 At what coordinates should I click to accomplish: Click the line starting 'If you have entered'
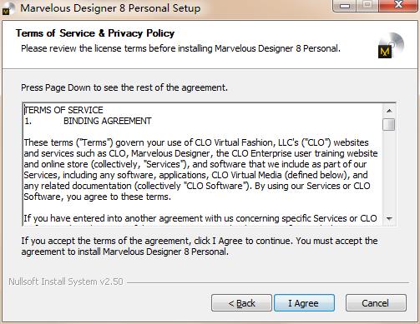click(200, 218)
